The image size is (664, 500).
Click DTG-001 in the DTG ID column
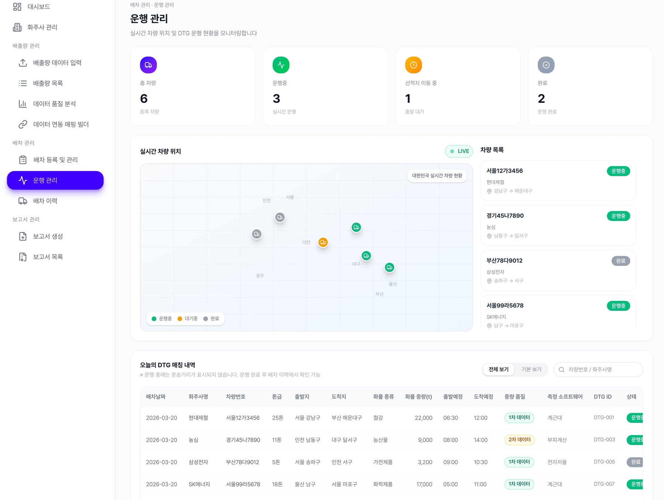(x=604, y=417)
